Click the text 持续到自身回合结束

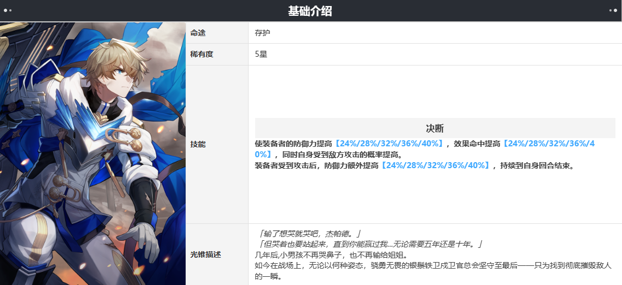[x=538, y=165]
